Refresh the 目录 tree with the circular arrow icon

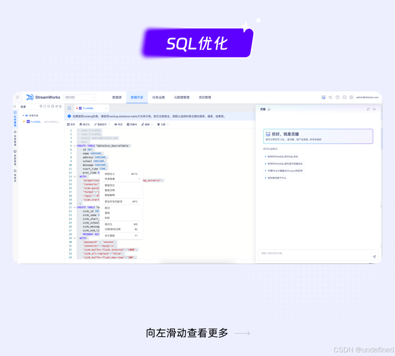click(45, 106)
